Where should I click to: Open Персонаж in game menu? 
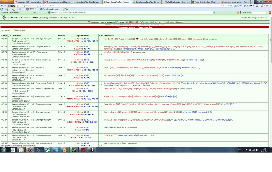point(94,22)
